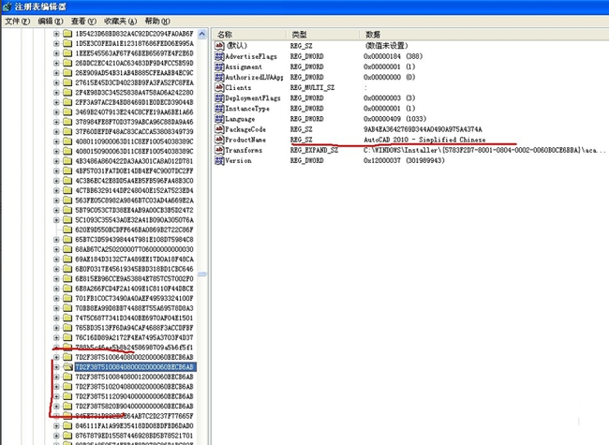Click folder icon of key 68AB67CA2502...
This screenshot has height=445, width=609.
click(67, 249)
